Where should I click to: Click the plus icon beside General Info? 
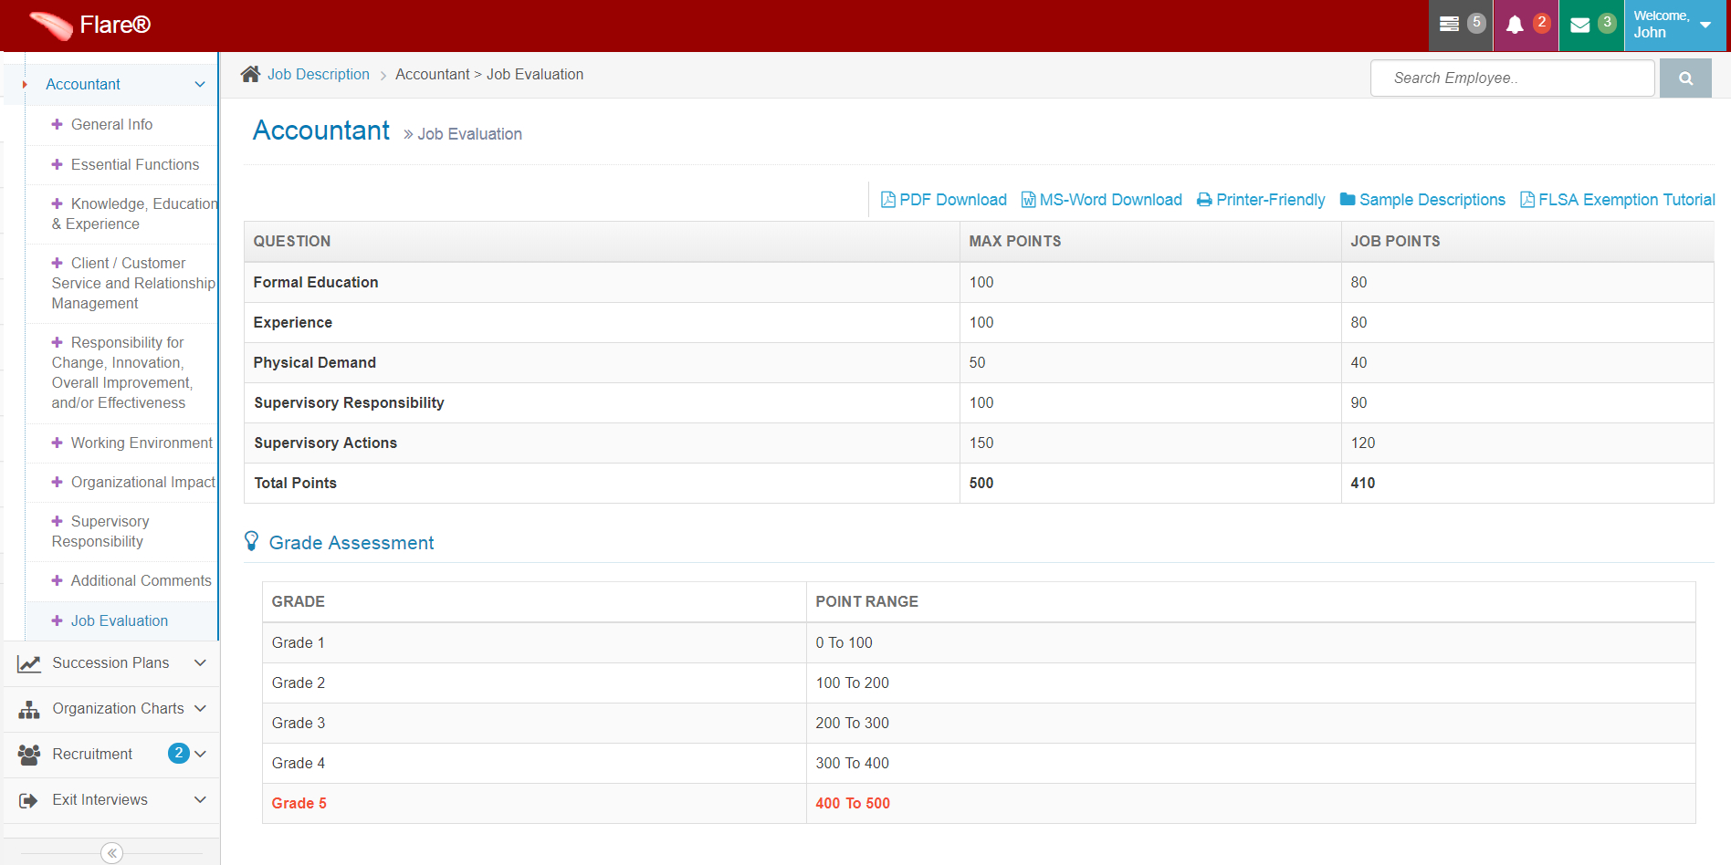pyautogui.click(x=57, y=124)
